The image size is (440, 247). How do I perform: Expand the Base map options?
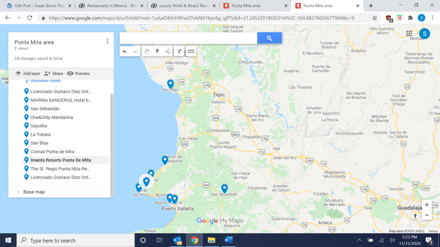[x=18, y=192]
